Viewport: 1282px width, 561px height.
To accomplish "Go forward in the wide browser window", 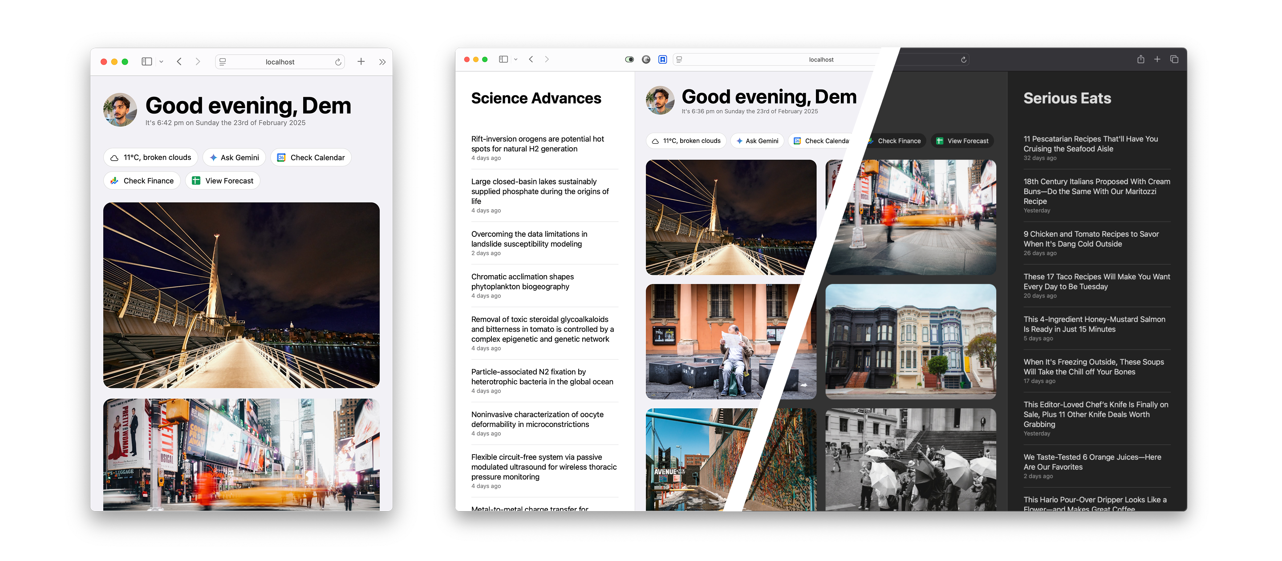I will (547, 59).
